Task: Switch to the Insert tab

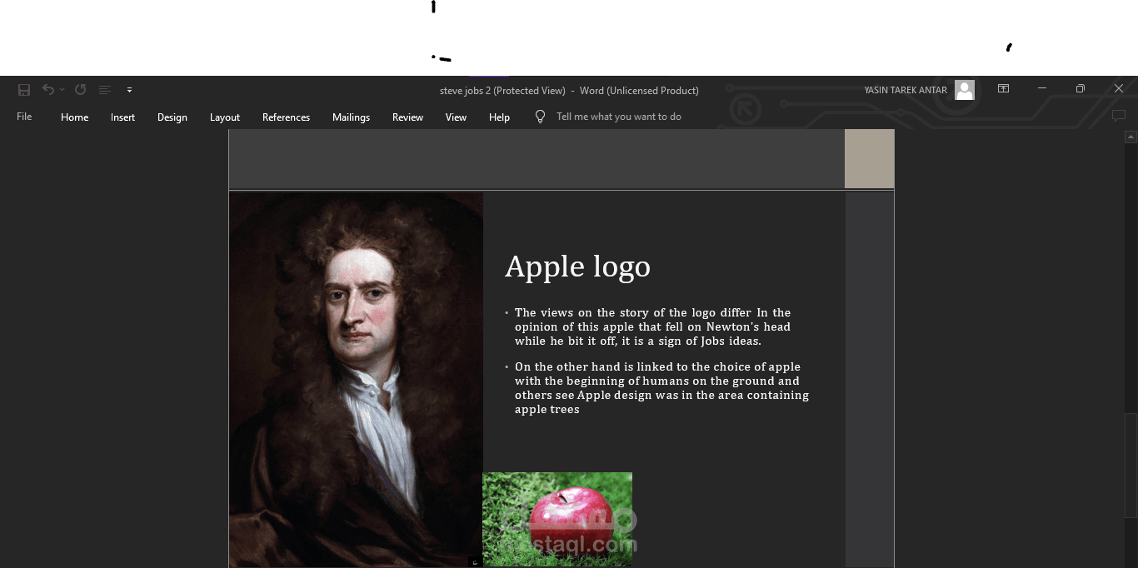Action: point(122,117)
